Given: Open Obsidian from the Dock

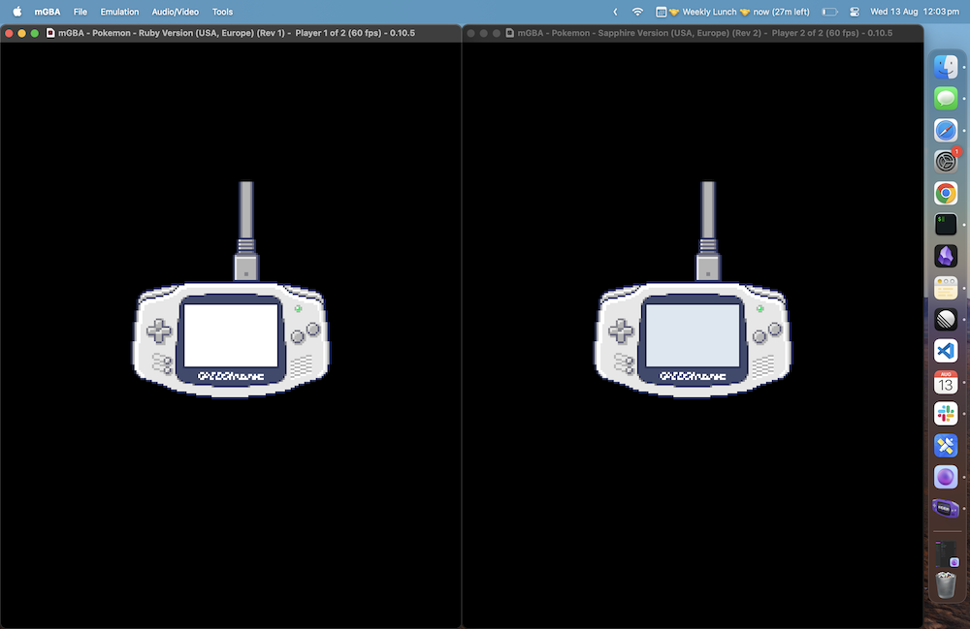Looking at the screenshot, I should click(x=945, y=257).
